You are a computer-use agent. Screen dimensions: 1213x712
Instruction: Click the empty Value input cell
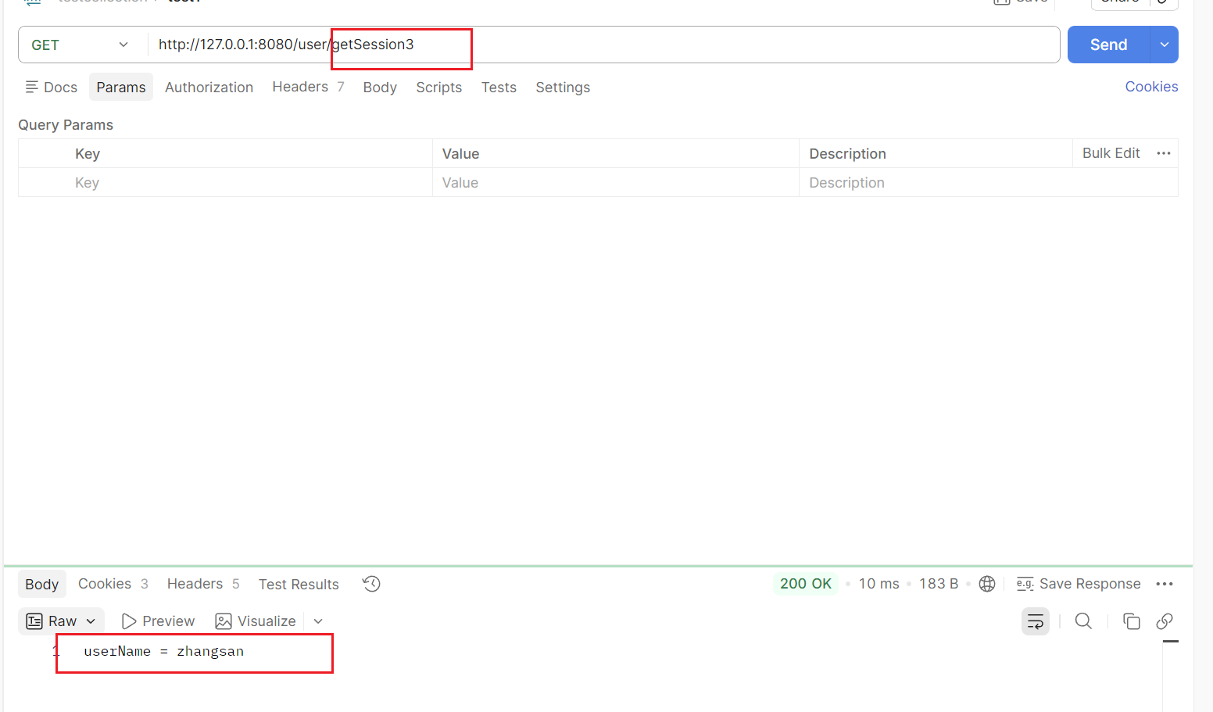tap(616, 182)
